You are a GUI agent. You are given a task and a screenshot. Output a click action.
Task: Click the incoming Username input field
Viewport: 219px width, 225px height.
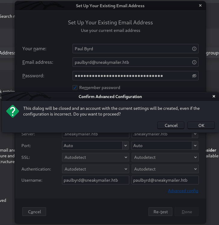pos(95,180)
